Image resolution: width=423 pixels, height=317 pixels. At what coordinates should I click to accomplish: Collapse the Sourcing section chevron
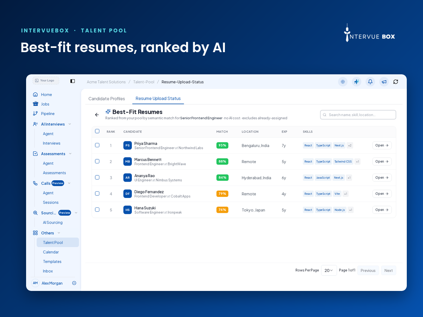[76, 213]
